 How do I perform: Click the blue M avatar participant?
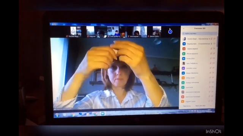point(184,44)
